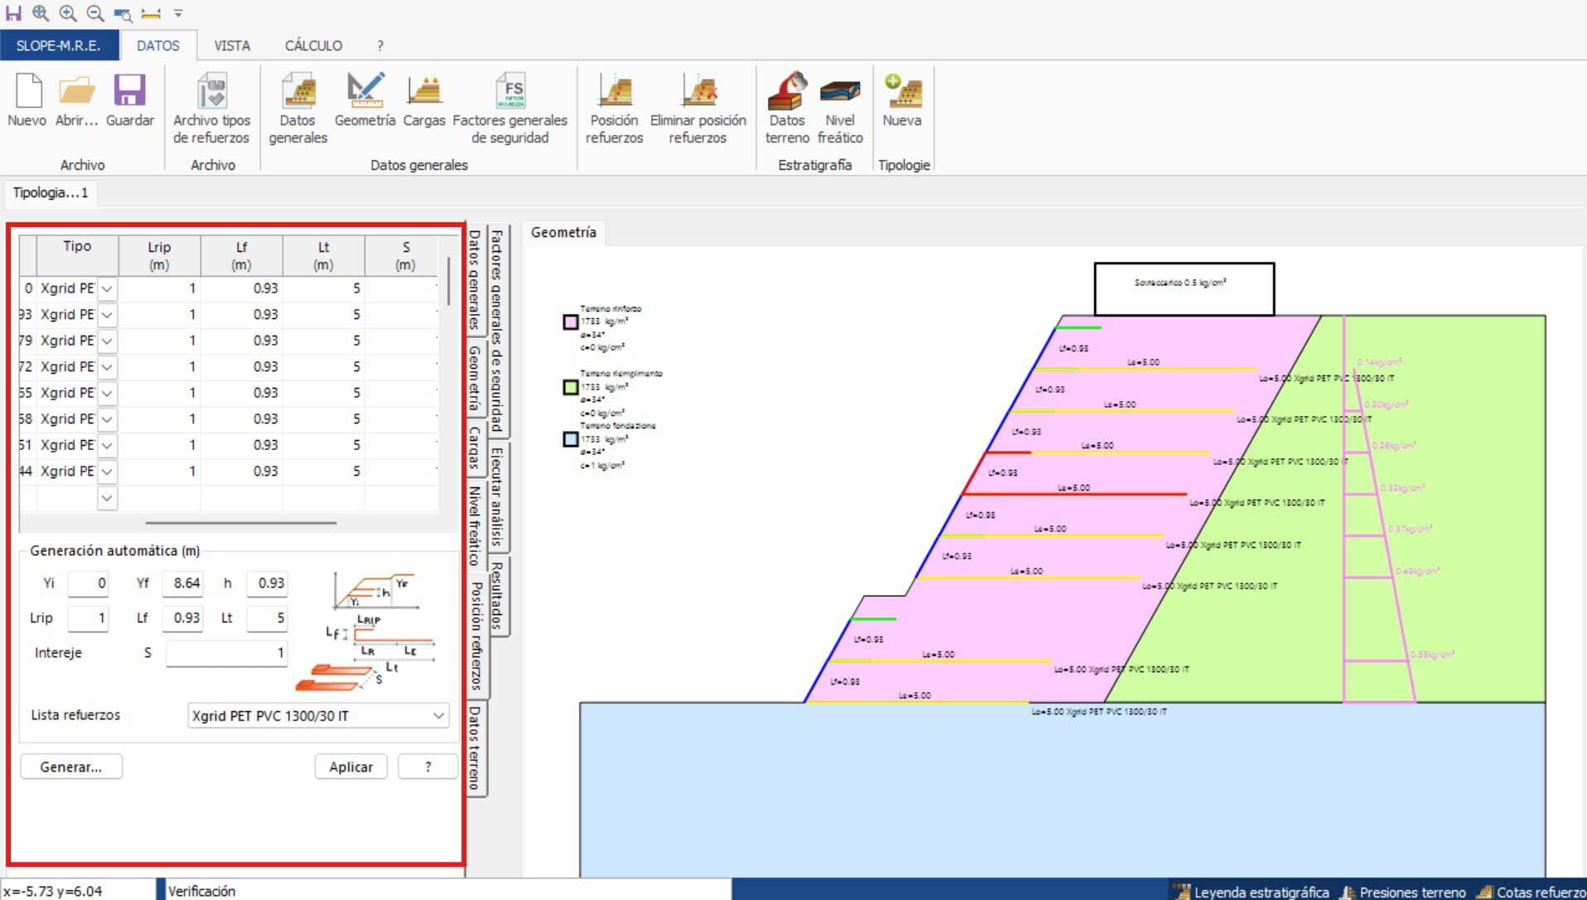
Task: Open the Tipo dropdown in the empty row
Action: [x=107, y=498]
